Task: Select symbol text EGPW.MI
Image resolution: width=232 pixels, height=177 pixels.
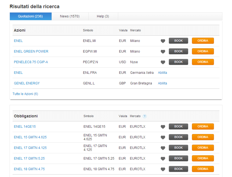Action: click(90, 51)
